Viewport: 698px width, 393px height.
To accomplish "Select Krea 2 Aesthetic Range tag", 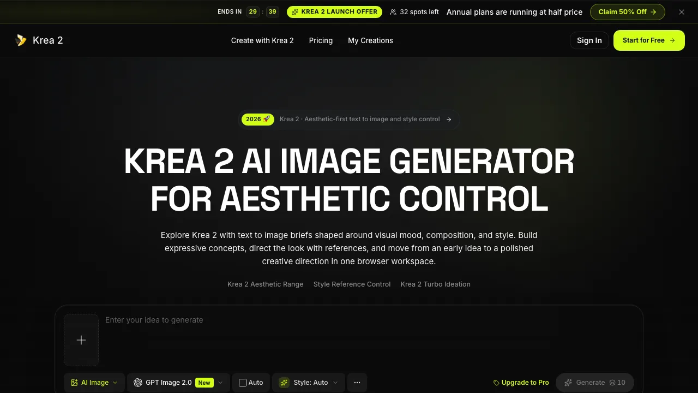I will pyautogui.click(x=265, y=284).
